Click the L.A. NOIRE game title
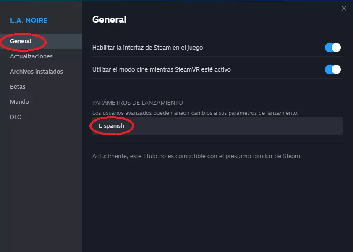The image size is (353, 252). pos(29,20)
